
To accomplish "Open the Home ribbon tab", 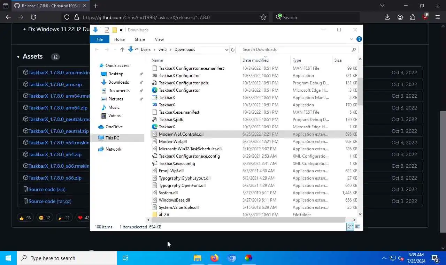I will click(x=119, y=39).
